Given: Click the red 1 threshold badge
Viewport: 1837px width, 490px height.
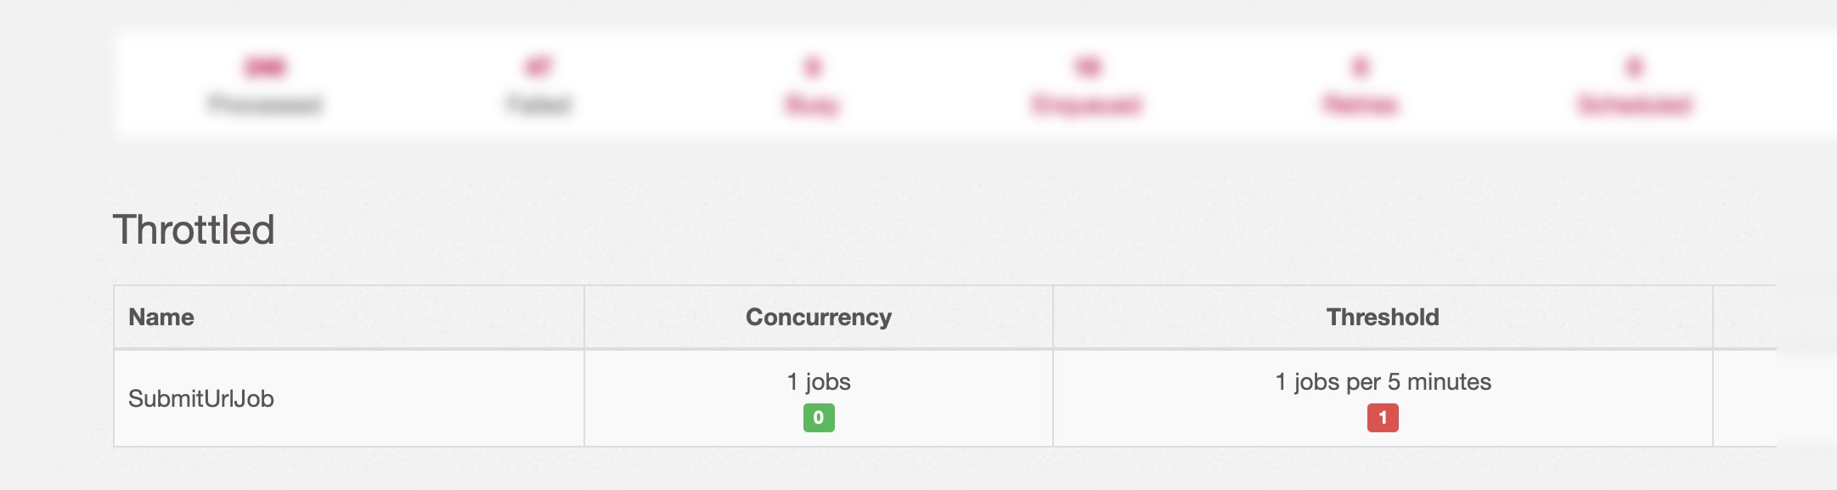Looking at the screenshot, I should (x=1383, y=418).
